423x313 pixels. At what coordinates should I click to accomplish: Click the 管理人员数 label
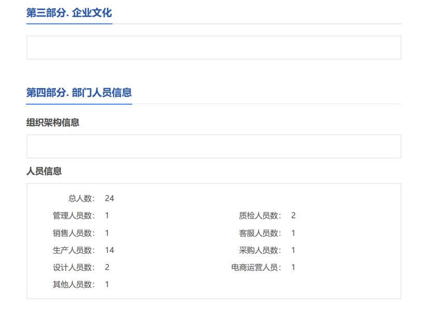pos(74,216)
